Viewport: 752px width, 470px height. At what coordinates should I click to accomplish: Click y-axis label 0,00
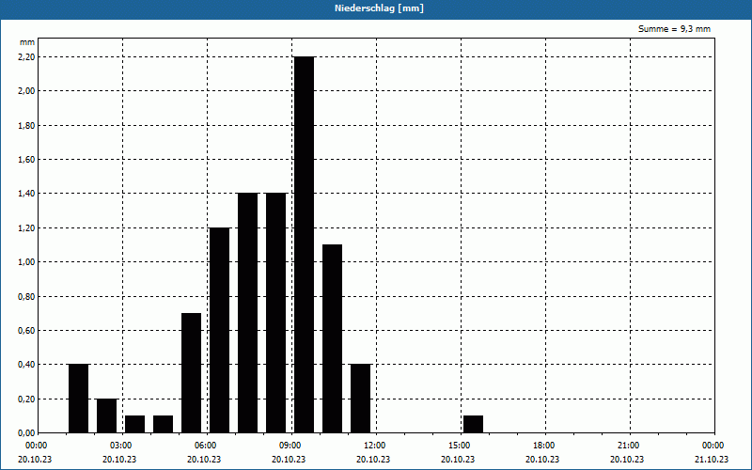[26, 433]
